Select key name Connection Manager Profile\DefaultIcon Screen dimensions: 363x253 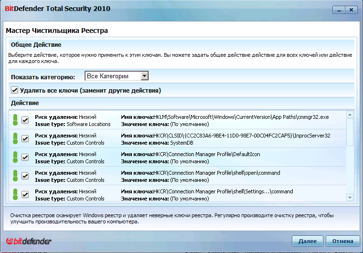[190, 154]
